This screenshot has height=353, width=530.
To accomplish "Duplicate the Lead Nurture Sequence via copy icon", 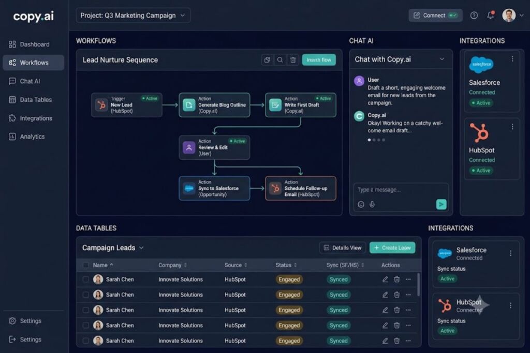I will tap(267, 60).
